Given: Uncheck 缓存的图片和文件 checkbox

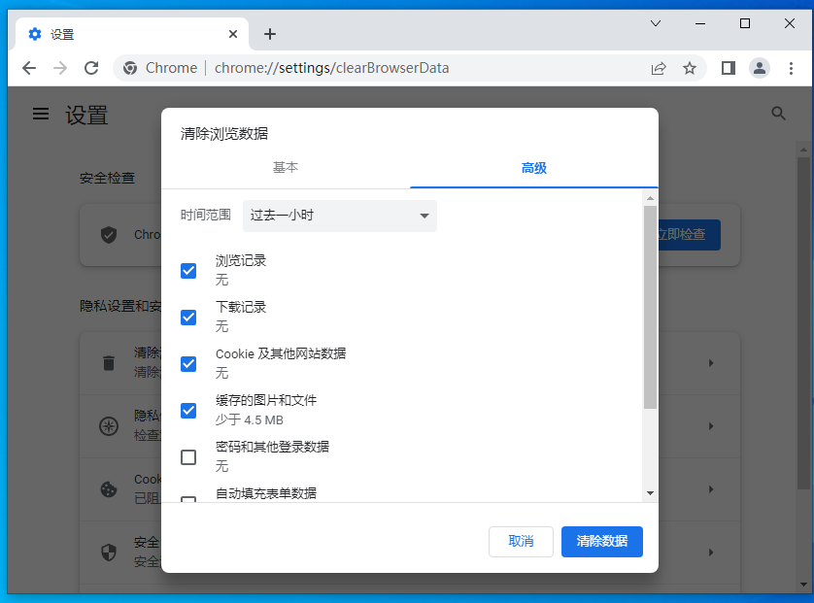Looking at the screenshot, I should [188, 411].
